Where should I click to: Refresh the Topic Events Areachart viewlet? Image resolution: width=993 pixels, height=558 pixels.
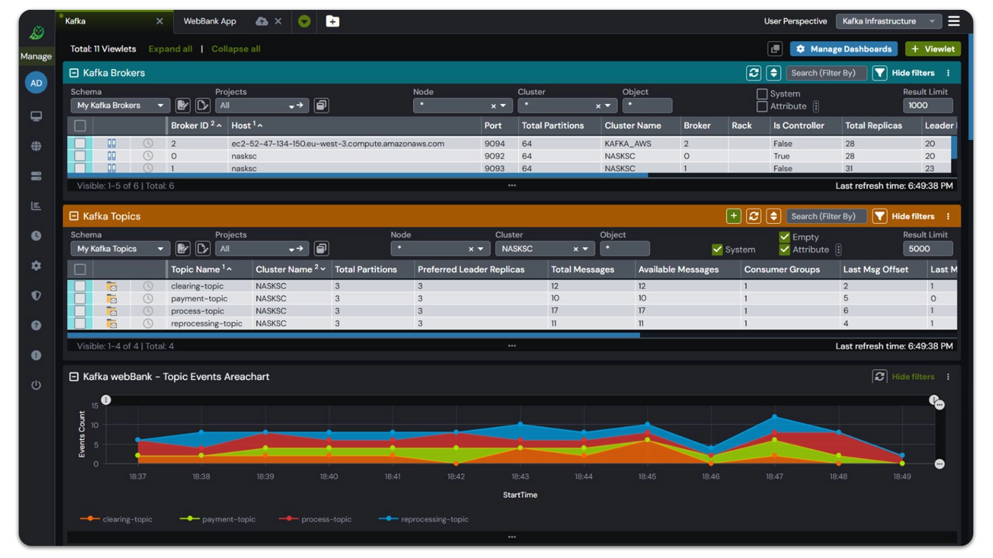click(879, 377)
